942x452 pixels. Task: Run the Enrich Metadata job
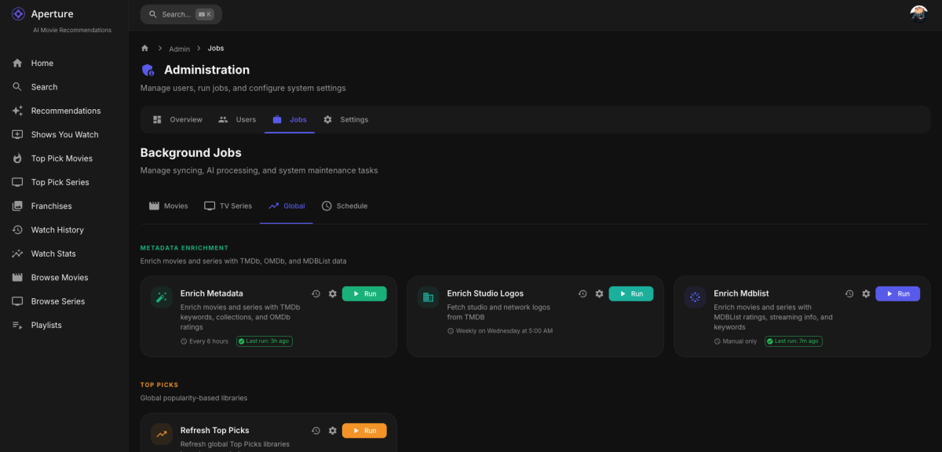coord(364,293)
